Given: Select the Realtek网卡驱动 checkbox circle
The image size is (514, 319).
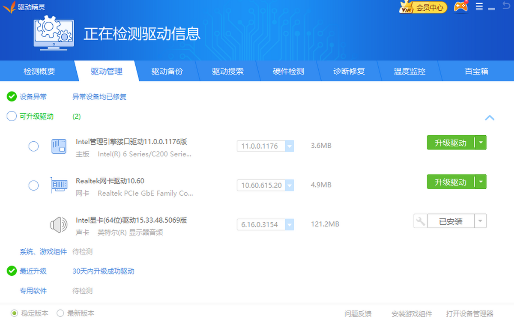Looking at the screenshot, I should [33, 185].
